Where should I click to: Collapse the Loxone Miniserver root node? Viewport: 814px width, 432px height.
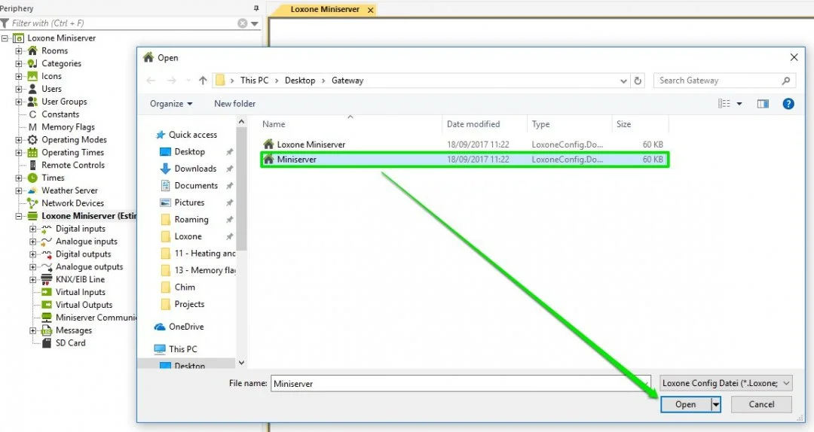(x=5, y=38)
